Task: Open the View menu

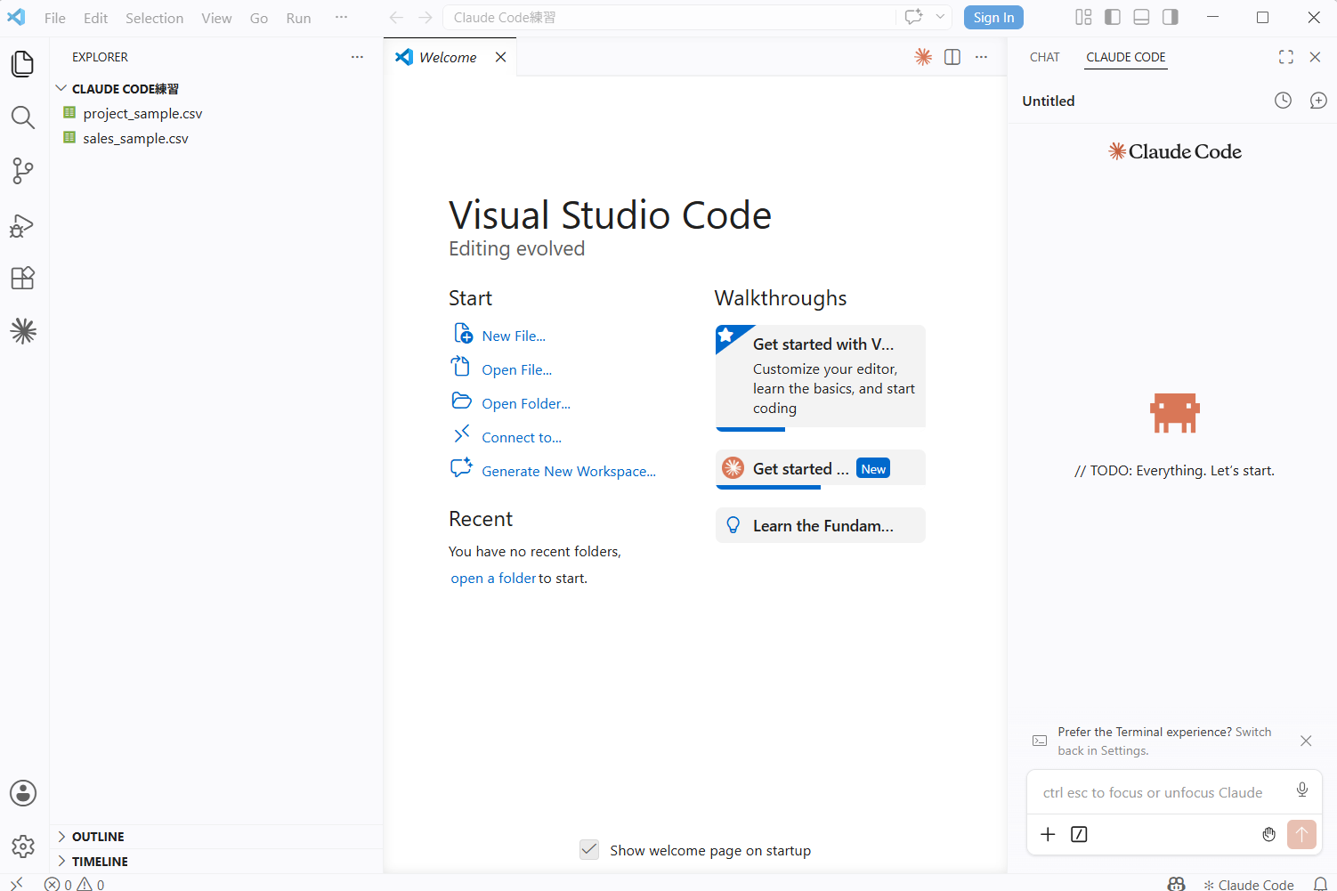Action: click(x=216, y=18)
